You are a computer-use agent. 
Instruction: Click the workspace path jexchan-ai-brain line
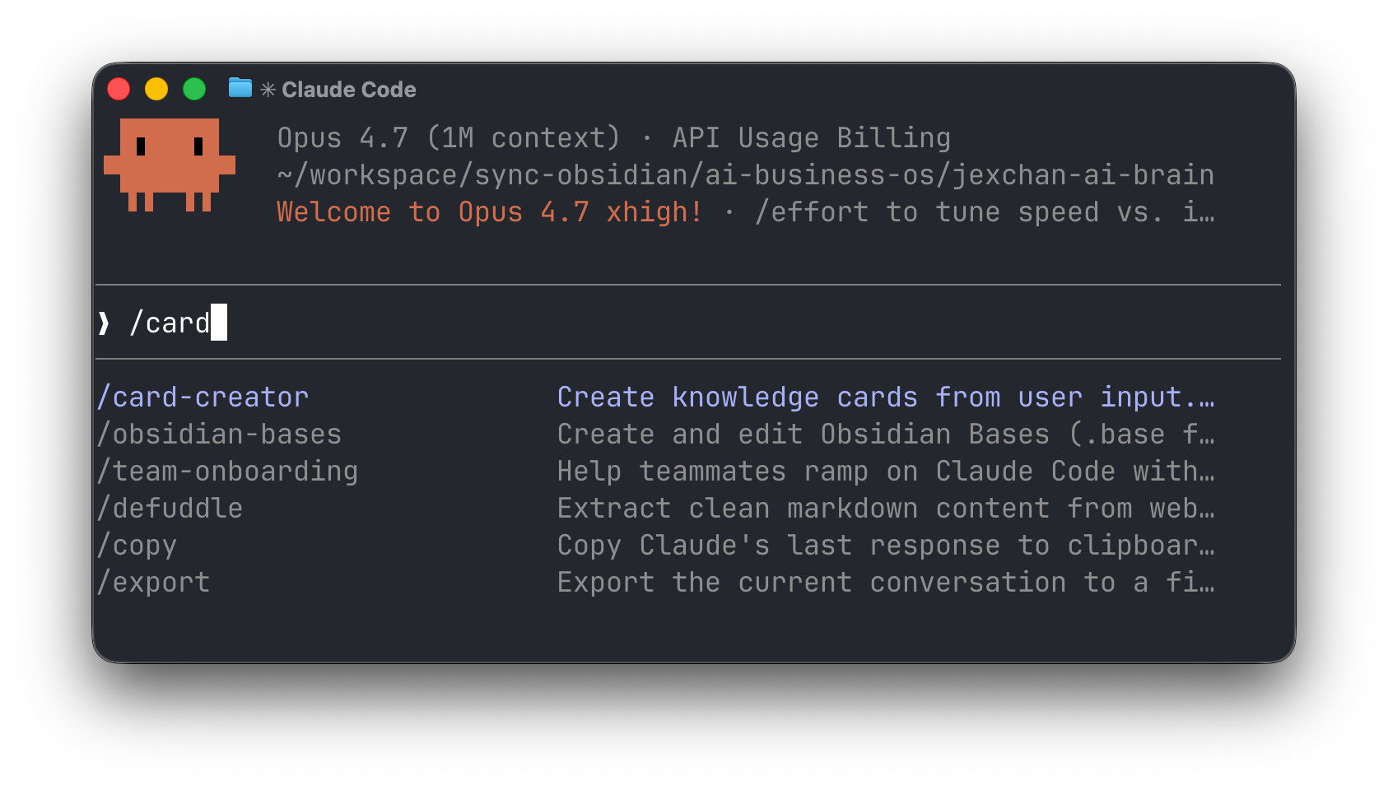[x=746, y=174]
